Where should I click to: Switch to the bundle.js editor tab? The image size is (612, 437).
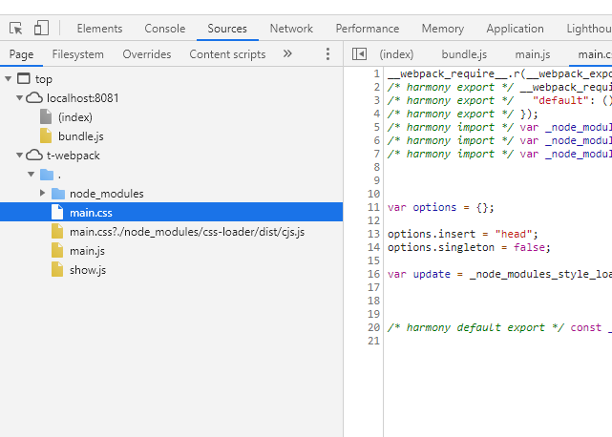(x=464, y=54)
